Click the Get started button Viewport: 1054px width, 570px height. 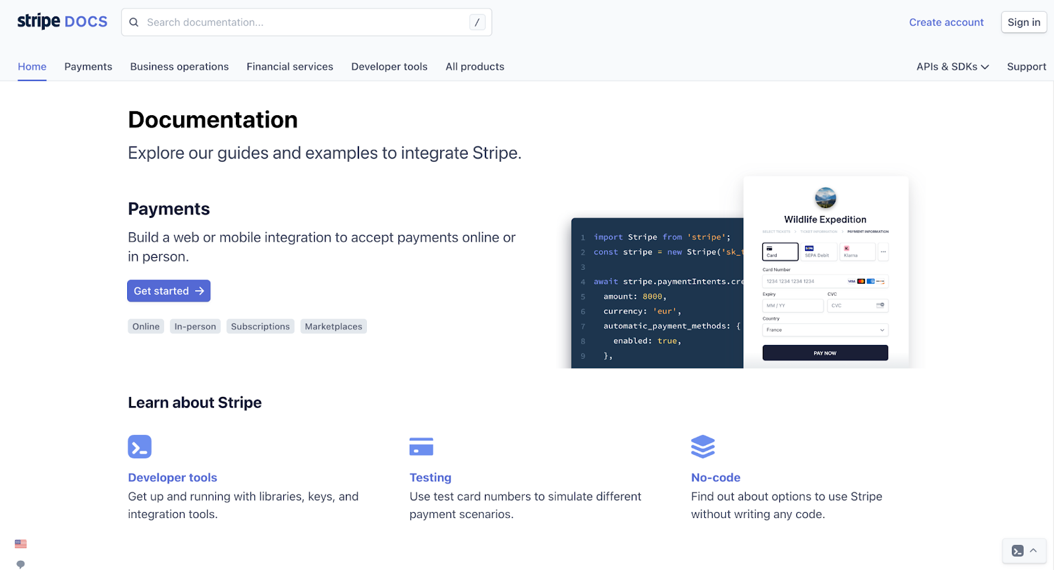pos(169,291)
